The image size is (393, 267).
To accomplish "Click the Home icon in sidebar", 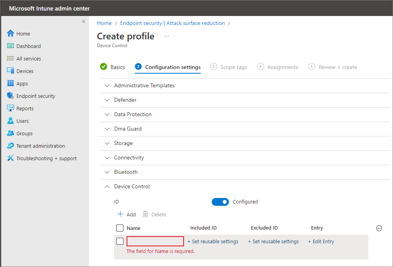I will (11, 34).
